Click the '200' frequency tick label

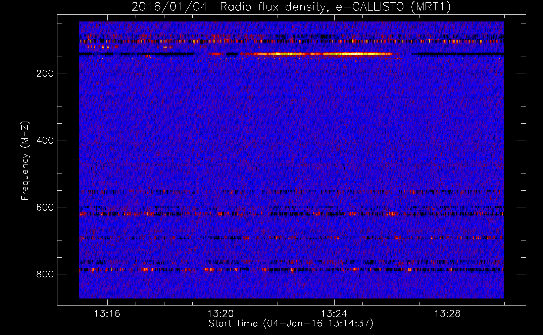45,73
